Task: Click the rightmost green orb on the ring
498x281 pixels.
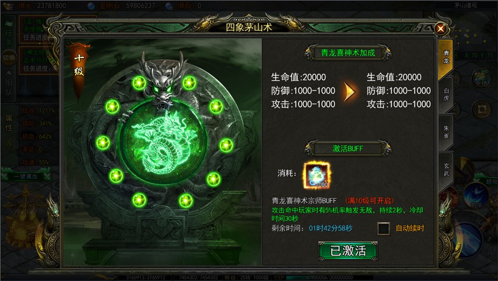Action: 226,145
